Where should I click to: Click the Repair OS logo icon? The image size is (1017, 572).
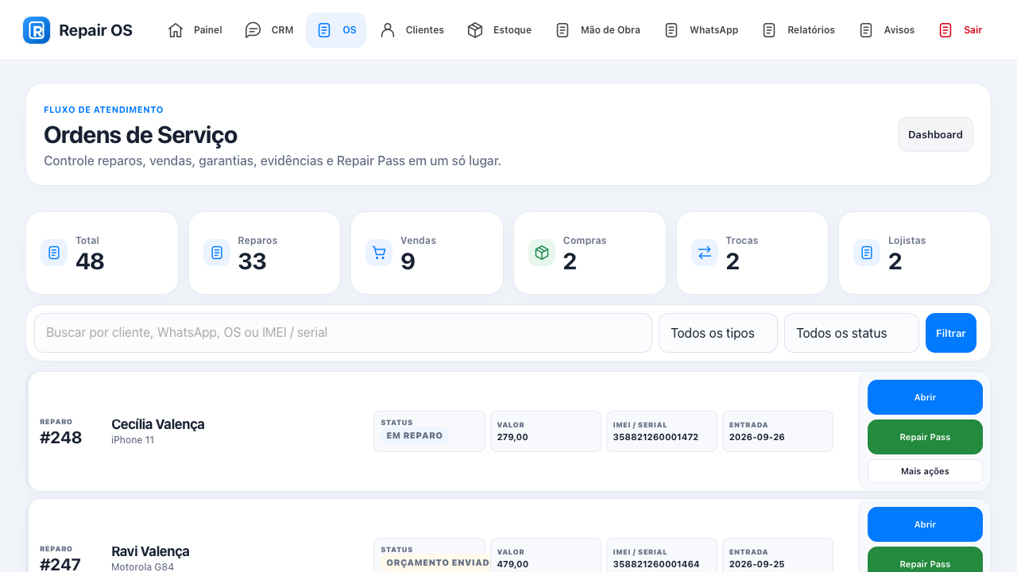(37, 30)
